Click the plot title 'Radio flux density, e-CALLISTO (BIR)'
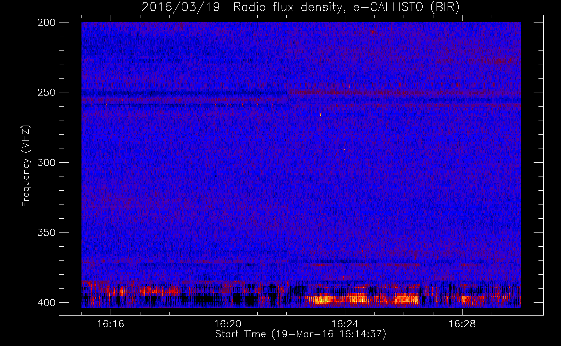This screenshot has width=561, height=346. 346,7
